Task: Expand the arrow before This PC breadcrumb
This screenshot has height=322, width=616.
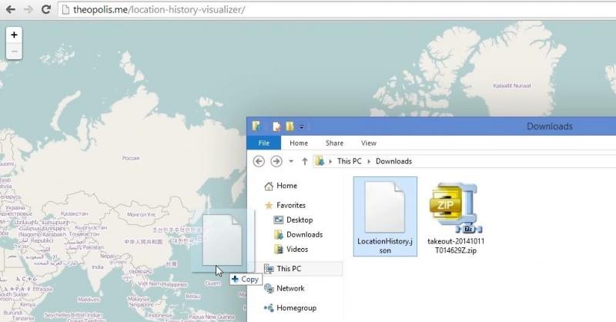Action: point(330,161)
